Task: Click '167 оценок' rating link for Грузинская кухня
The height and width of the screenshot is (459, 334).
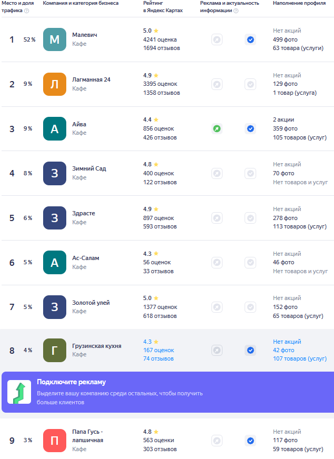Action: click(158, 350)
